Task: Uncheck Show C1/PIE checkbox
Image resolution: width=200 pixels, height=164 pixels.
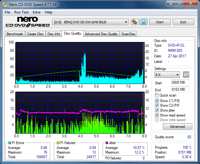Action: point(157,101)
